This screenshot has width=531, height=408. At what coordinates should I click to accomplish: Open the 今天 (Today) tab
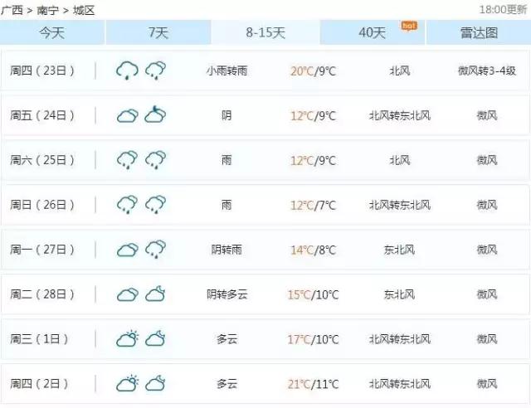pyautogui.click(x=52, y=33)
